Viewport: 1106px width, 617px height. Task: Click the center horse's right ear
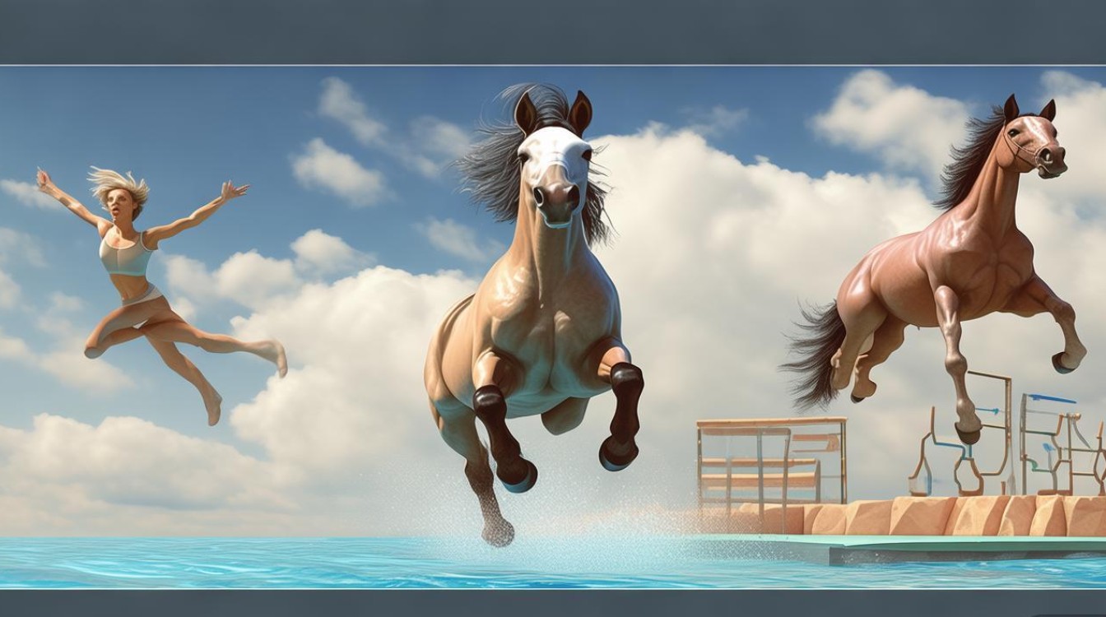[580, 111]
